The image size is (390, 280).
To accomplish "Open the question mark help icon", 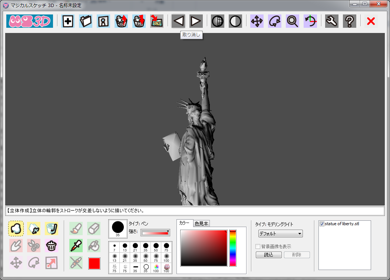I will (x=349, y=21).
